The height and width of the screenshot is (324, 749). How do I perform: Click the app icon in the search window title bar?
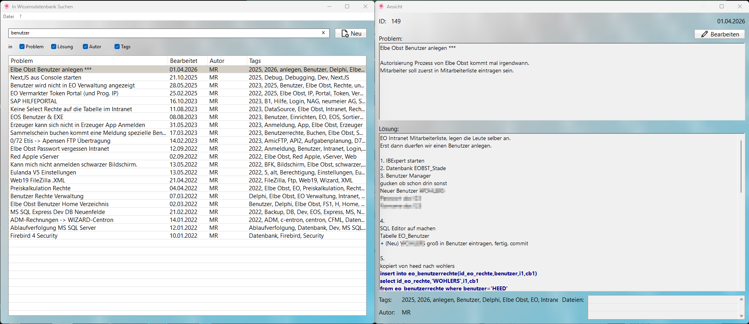click(6, 6)
